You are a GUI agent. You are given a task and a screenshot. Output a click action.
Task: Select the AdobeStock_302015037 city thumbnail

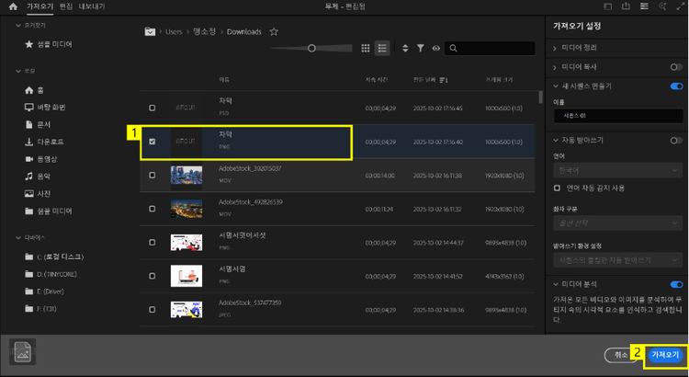[186, 175]
